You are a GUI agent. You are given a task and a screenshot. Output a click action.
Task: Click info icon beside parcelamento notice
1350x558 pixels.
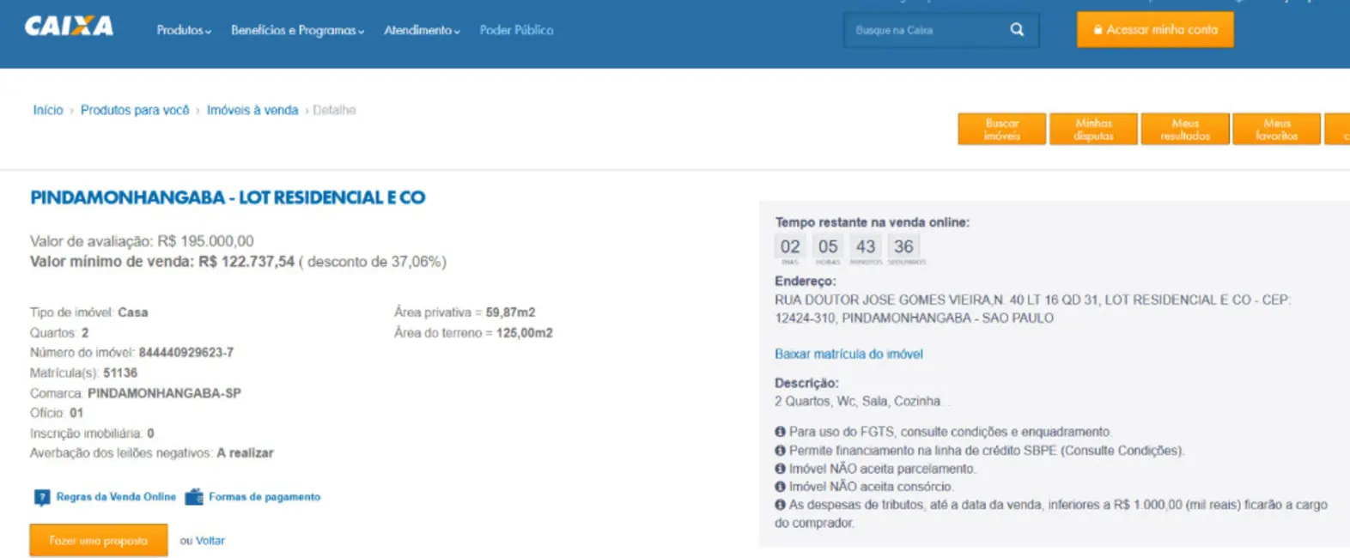[780, 469]
